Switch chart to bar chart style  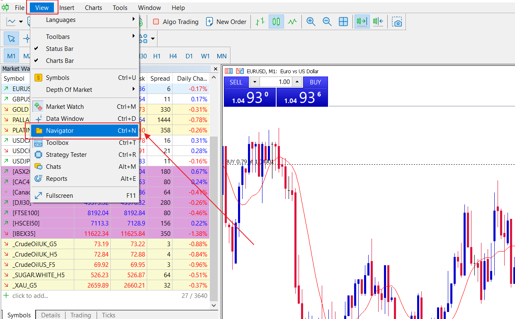260,22
